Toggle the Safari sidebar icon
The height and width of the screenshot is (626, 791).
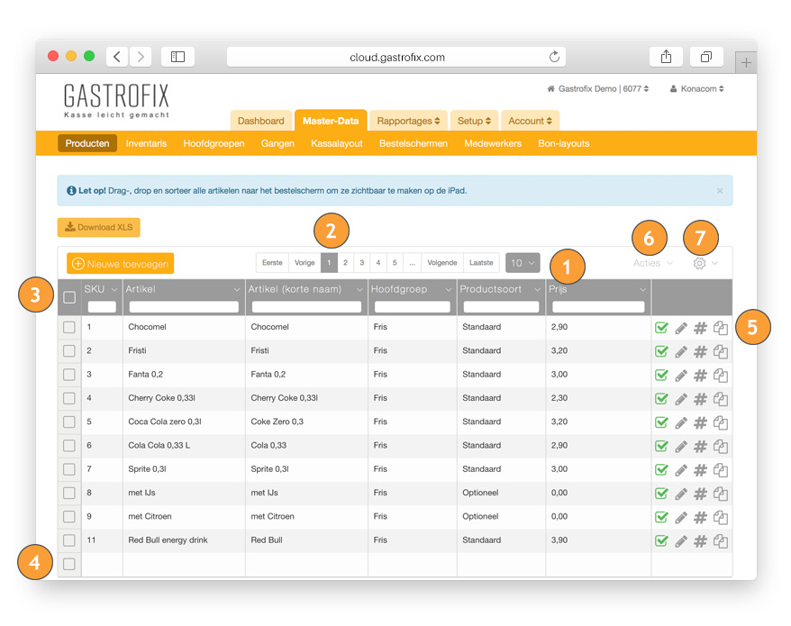pos(177,57)
